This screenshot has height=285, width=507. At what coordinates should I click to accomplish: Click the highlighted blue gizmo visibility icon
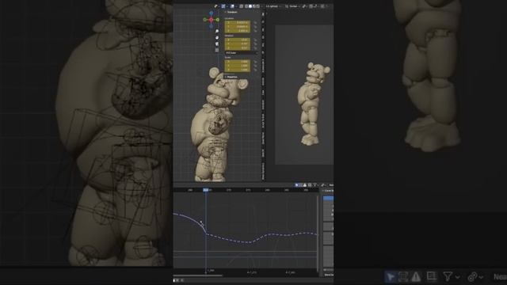[223, 6]
